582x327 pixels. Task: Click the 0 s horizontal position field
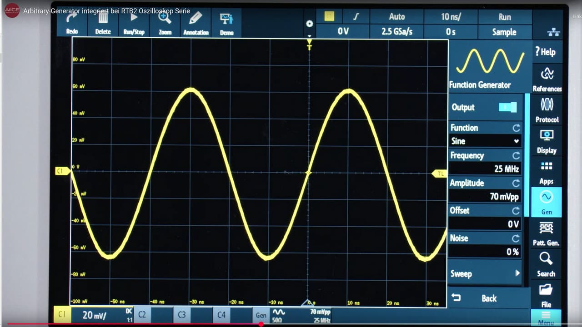tap(450, 32)
